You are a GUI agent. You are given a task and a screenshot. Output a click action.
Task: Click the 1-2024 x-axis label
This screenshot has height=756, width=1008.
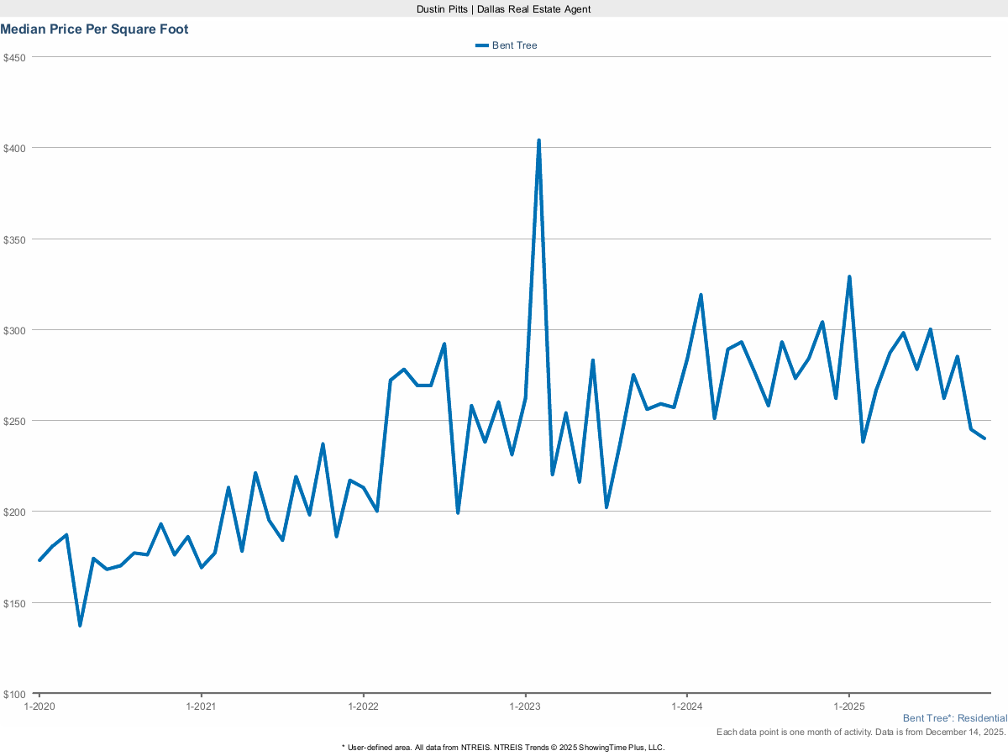(687, 706)
